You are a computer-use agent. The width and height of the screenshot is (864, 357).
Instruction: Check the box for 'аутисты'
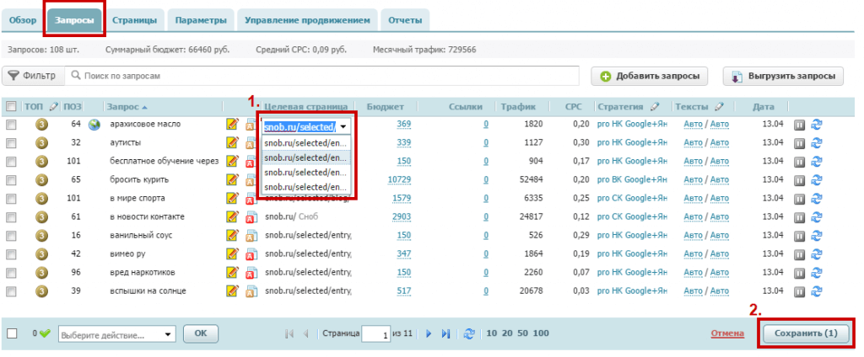[11, 143]
